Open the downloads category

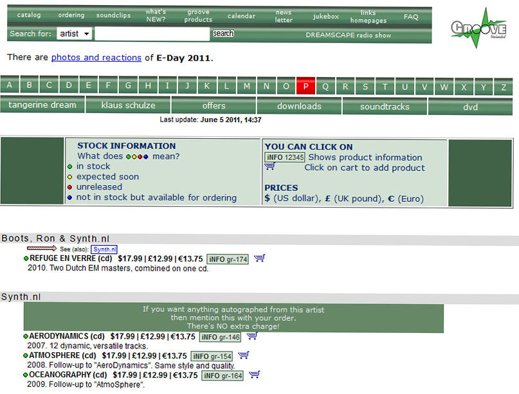(299, 106)
